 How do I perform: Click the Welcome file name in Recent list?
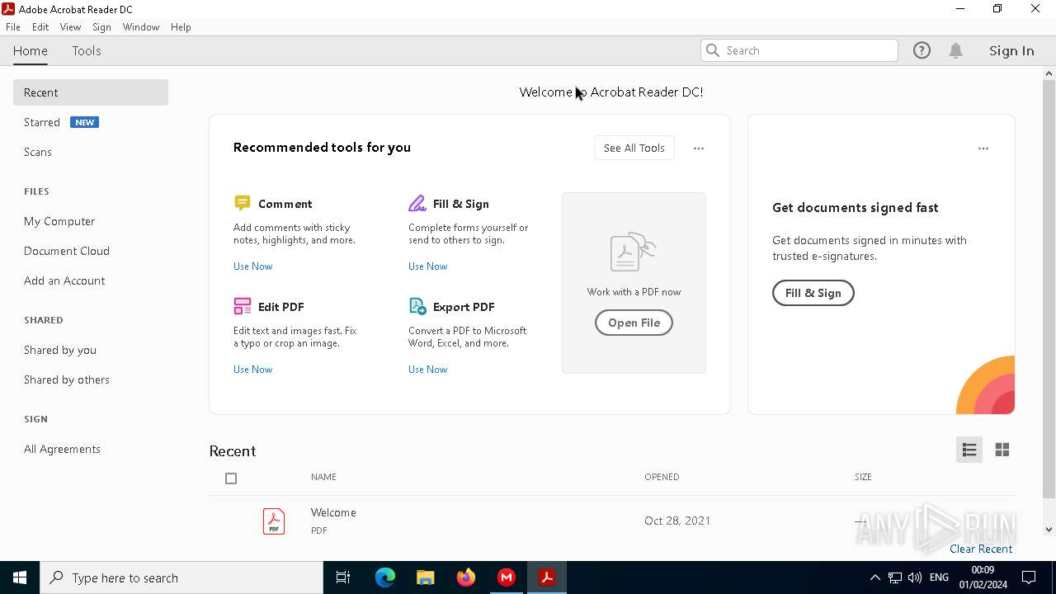[333, 512]
